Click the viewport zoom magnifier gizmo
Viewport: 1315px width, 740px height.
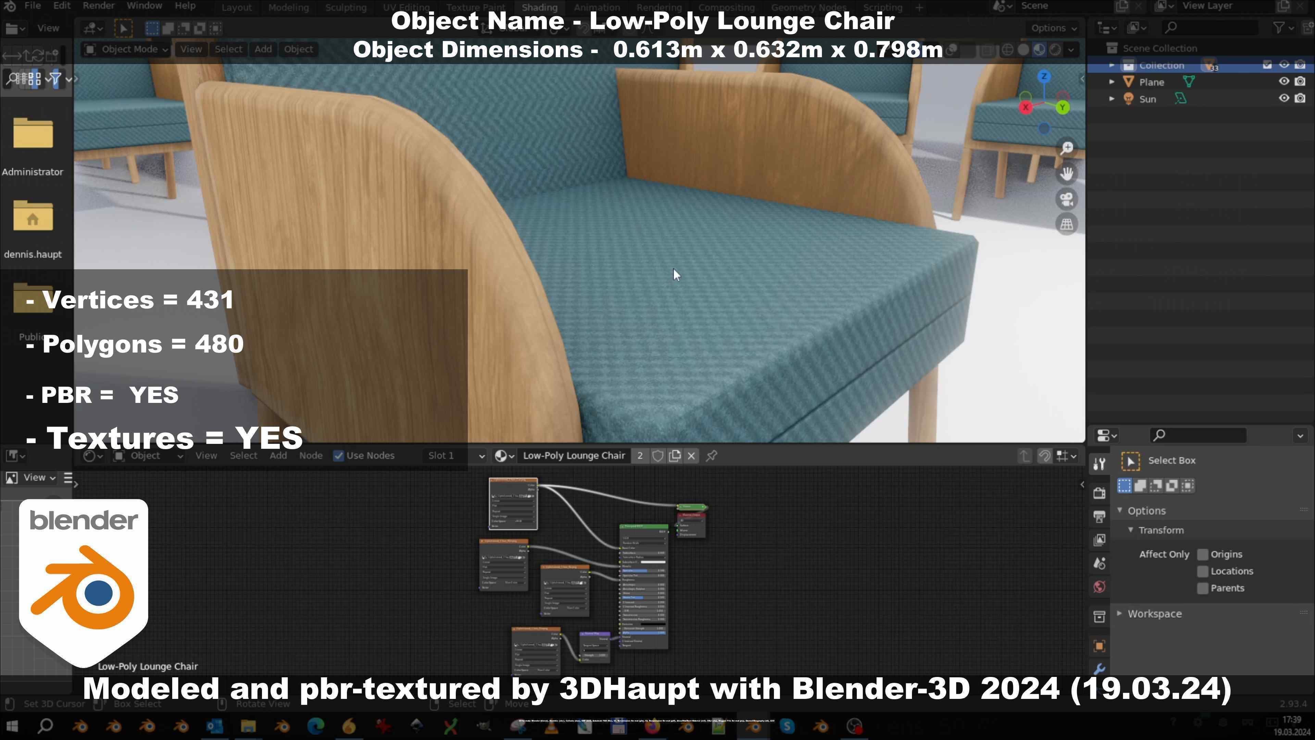1066,148
